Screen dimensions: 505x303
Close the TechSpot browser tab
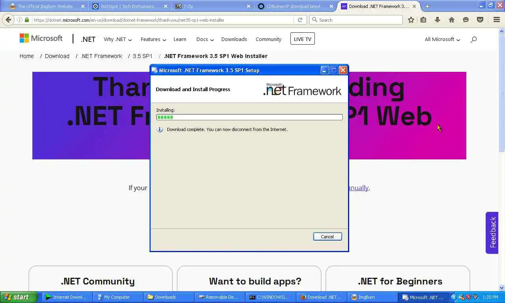[166, 6]
